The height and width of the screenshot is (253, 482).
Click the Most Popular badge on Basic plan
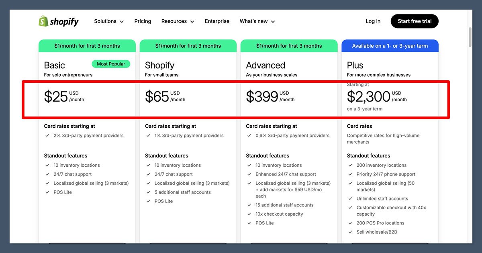(111, 63)
